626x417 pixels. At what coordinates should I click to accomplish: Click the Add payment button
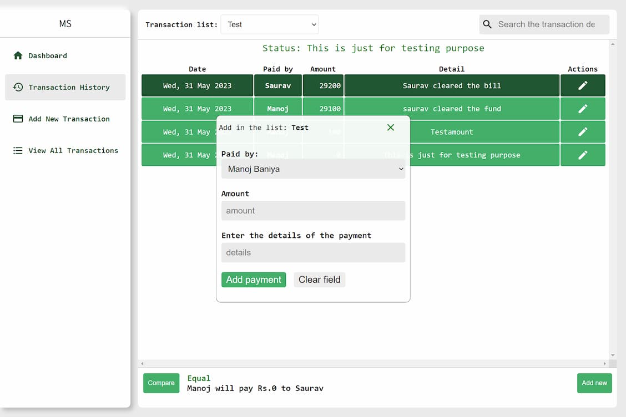coord(254,279)
